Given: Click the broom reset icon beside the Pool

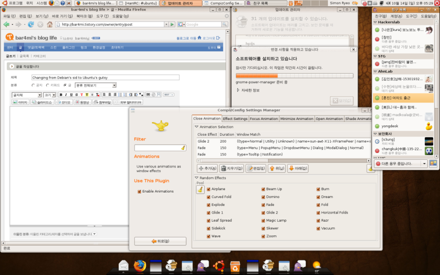Looking at the screenshot, I should pos(200,189).
